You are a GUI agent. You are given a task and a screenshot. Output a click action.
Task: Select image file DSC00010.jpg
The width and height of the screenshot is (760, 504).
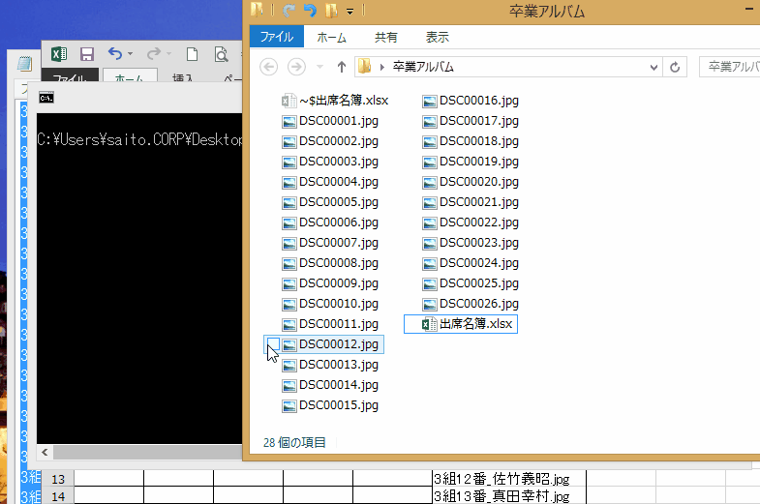(330, 304)
